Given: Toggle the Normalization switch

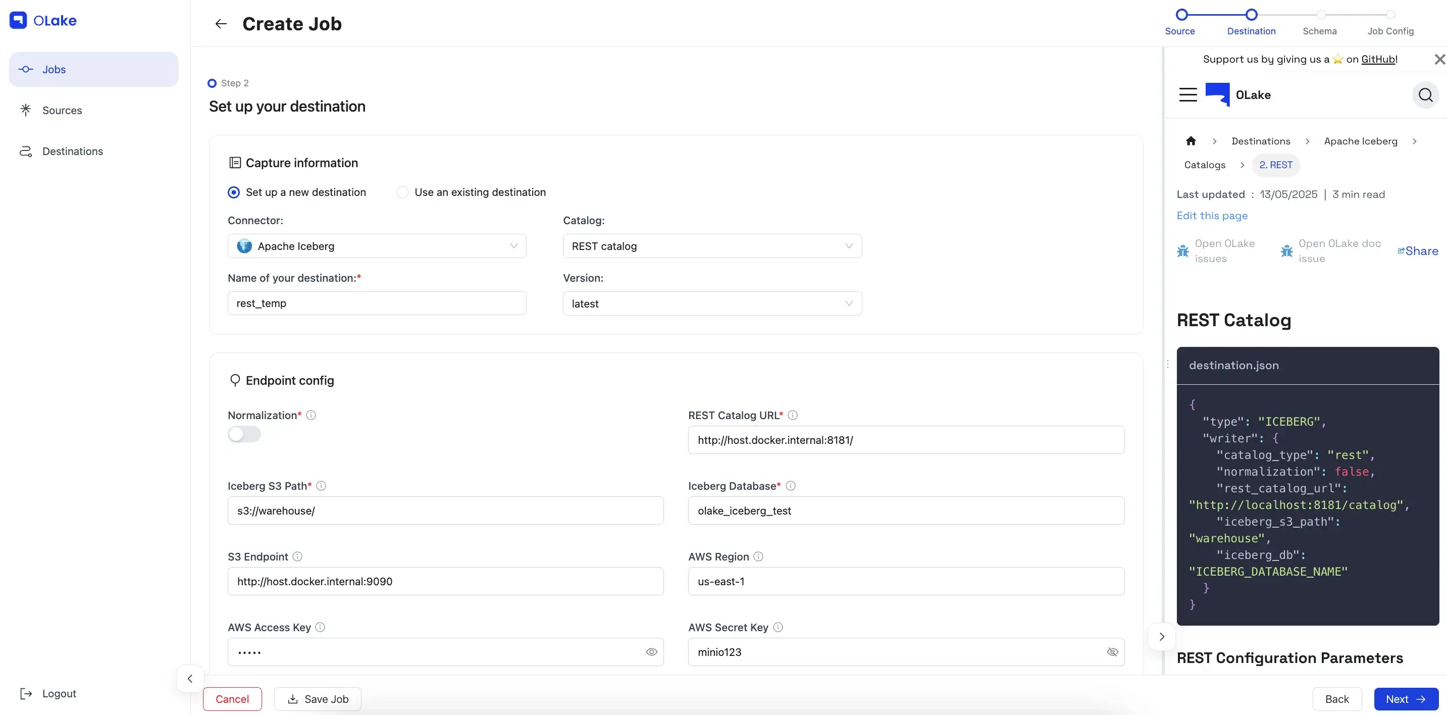Looking at the screenshot, I should 244,434.
